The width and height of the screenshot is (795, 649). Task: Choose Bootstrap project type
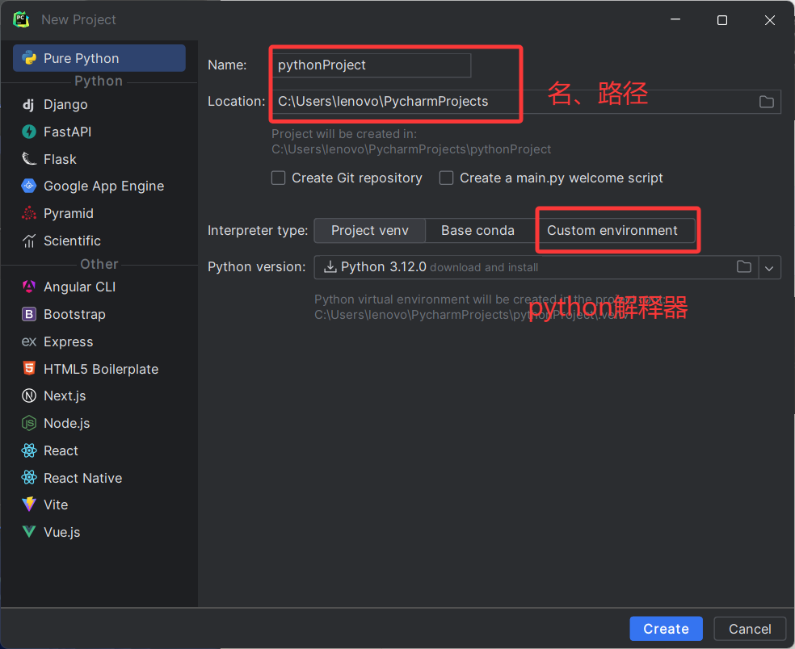pos(99,314)
